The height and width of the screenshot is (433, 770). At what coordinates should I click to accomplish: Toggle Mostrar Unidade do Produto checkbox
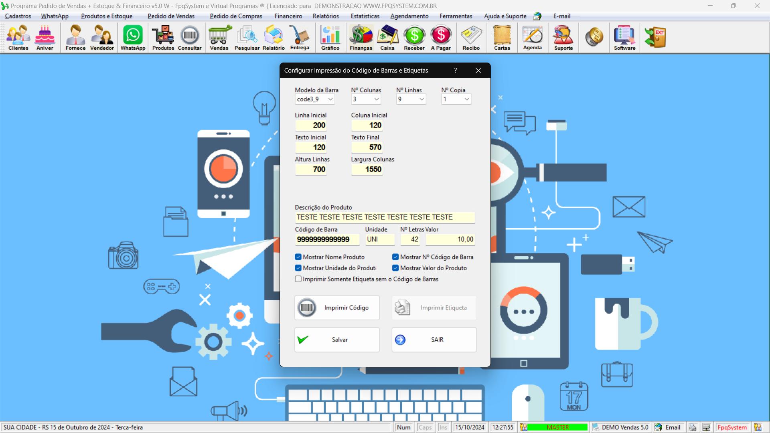(x=298, y=268)
